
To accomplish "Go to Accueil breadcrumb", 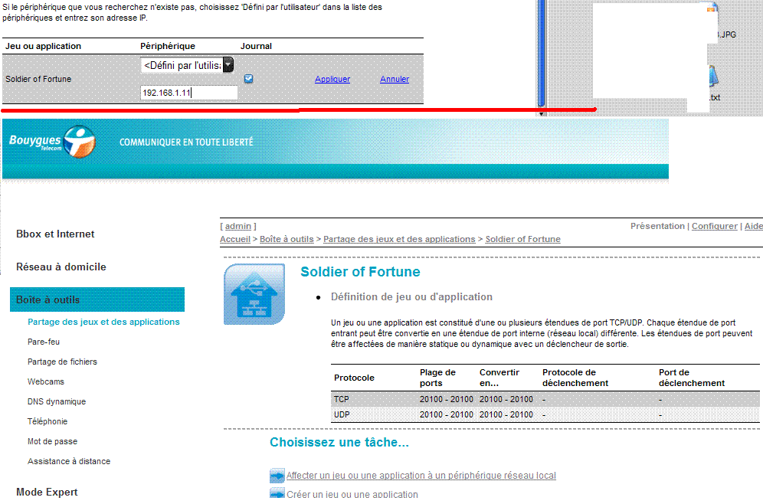I will pyautogui.click(x=235, y=239).
